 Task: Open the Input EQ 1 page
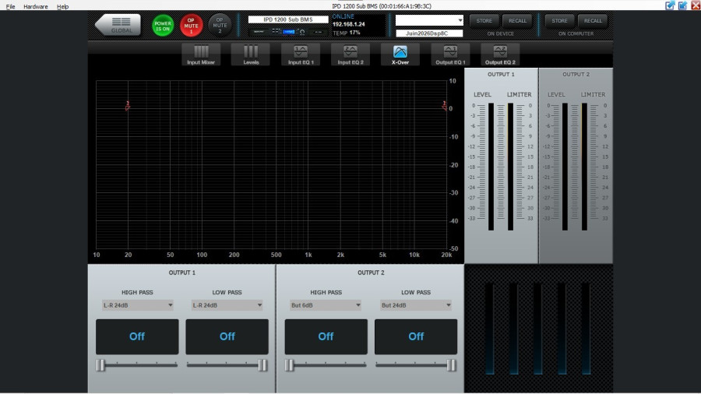coord(301,55)
